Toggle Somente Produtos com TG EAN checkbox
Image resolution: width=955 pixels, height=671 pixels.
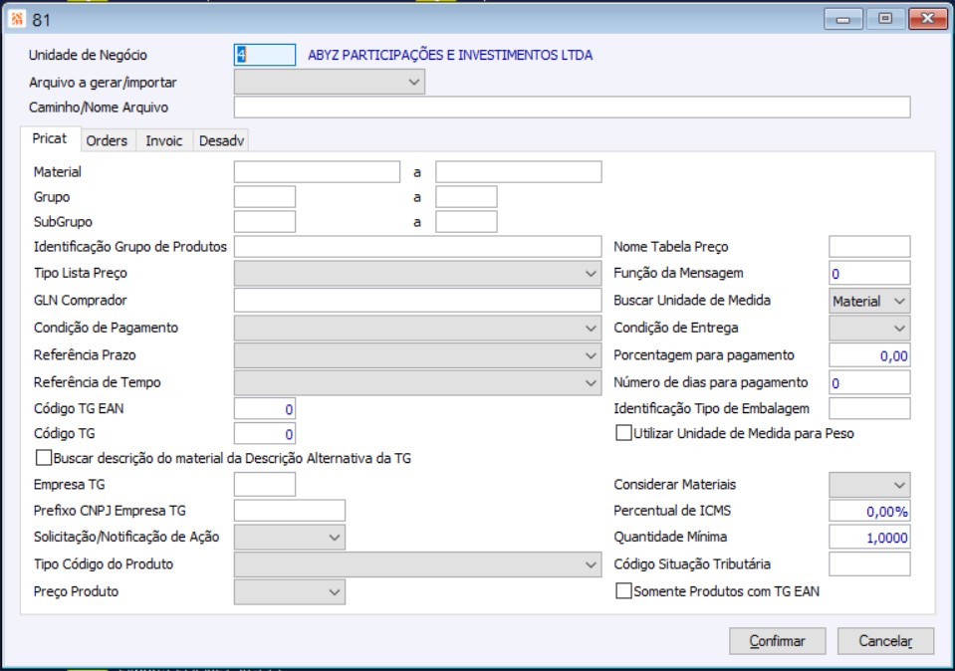[624, 591]
